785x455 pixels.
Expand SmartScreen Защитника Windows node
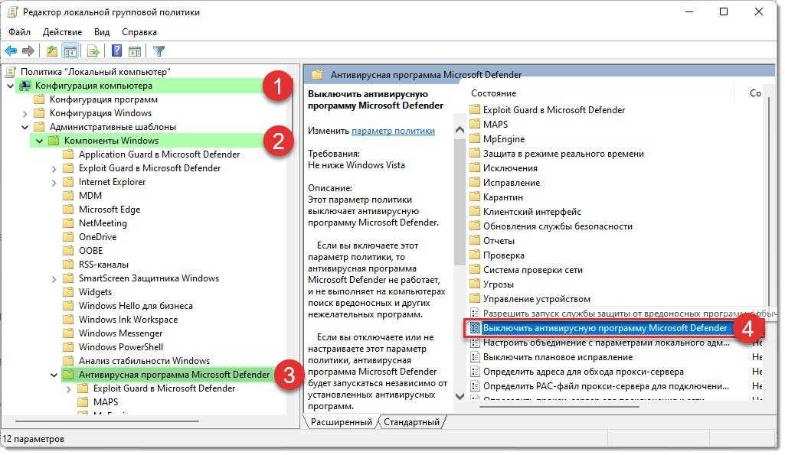(x=54, y=279)
